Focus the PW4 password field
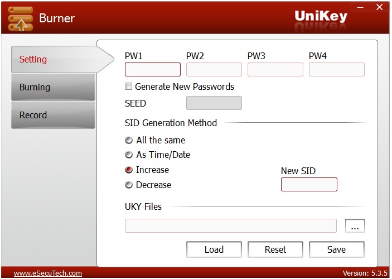This screenshot has height=279, width=392. coord(336,69)
